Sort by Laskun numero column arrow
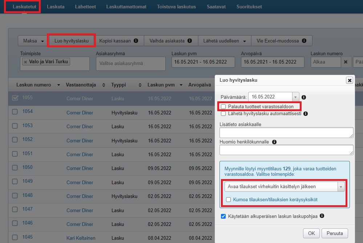 coord(59,85)
